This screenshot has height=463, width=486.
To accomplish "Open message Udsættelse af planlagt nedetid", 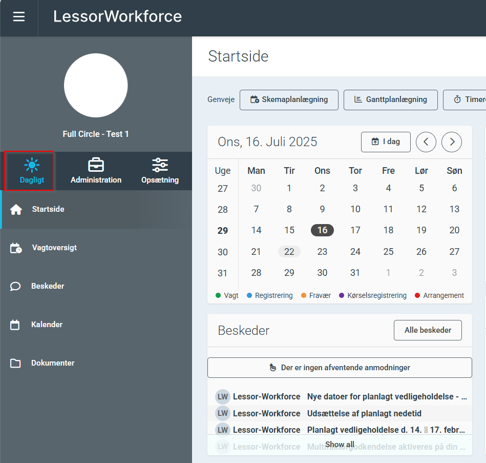I will [364, 413].
